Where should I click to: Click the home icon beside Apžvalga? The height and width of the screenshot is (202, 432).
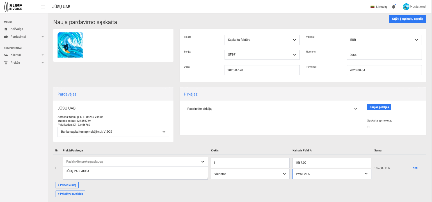[6, 29]
